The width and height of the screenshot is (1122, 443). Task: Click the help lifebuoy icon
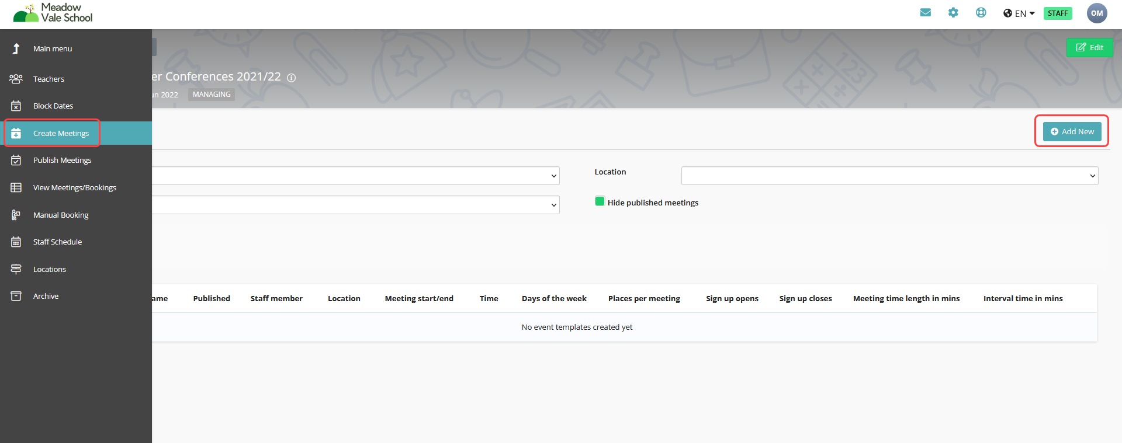pos(981,13)
